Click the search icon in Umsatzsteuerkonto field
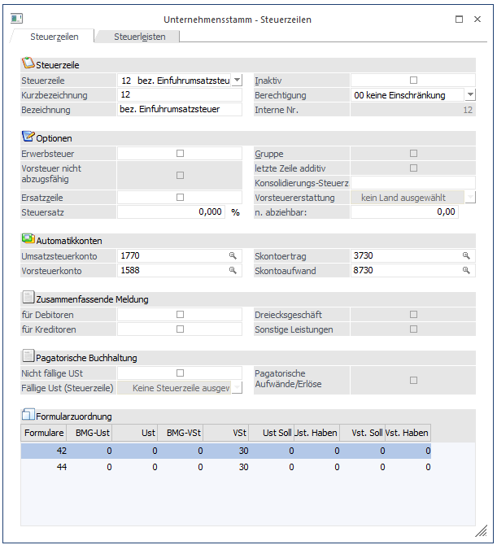The image size is (497, 545). click(233, 256)
